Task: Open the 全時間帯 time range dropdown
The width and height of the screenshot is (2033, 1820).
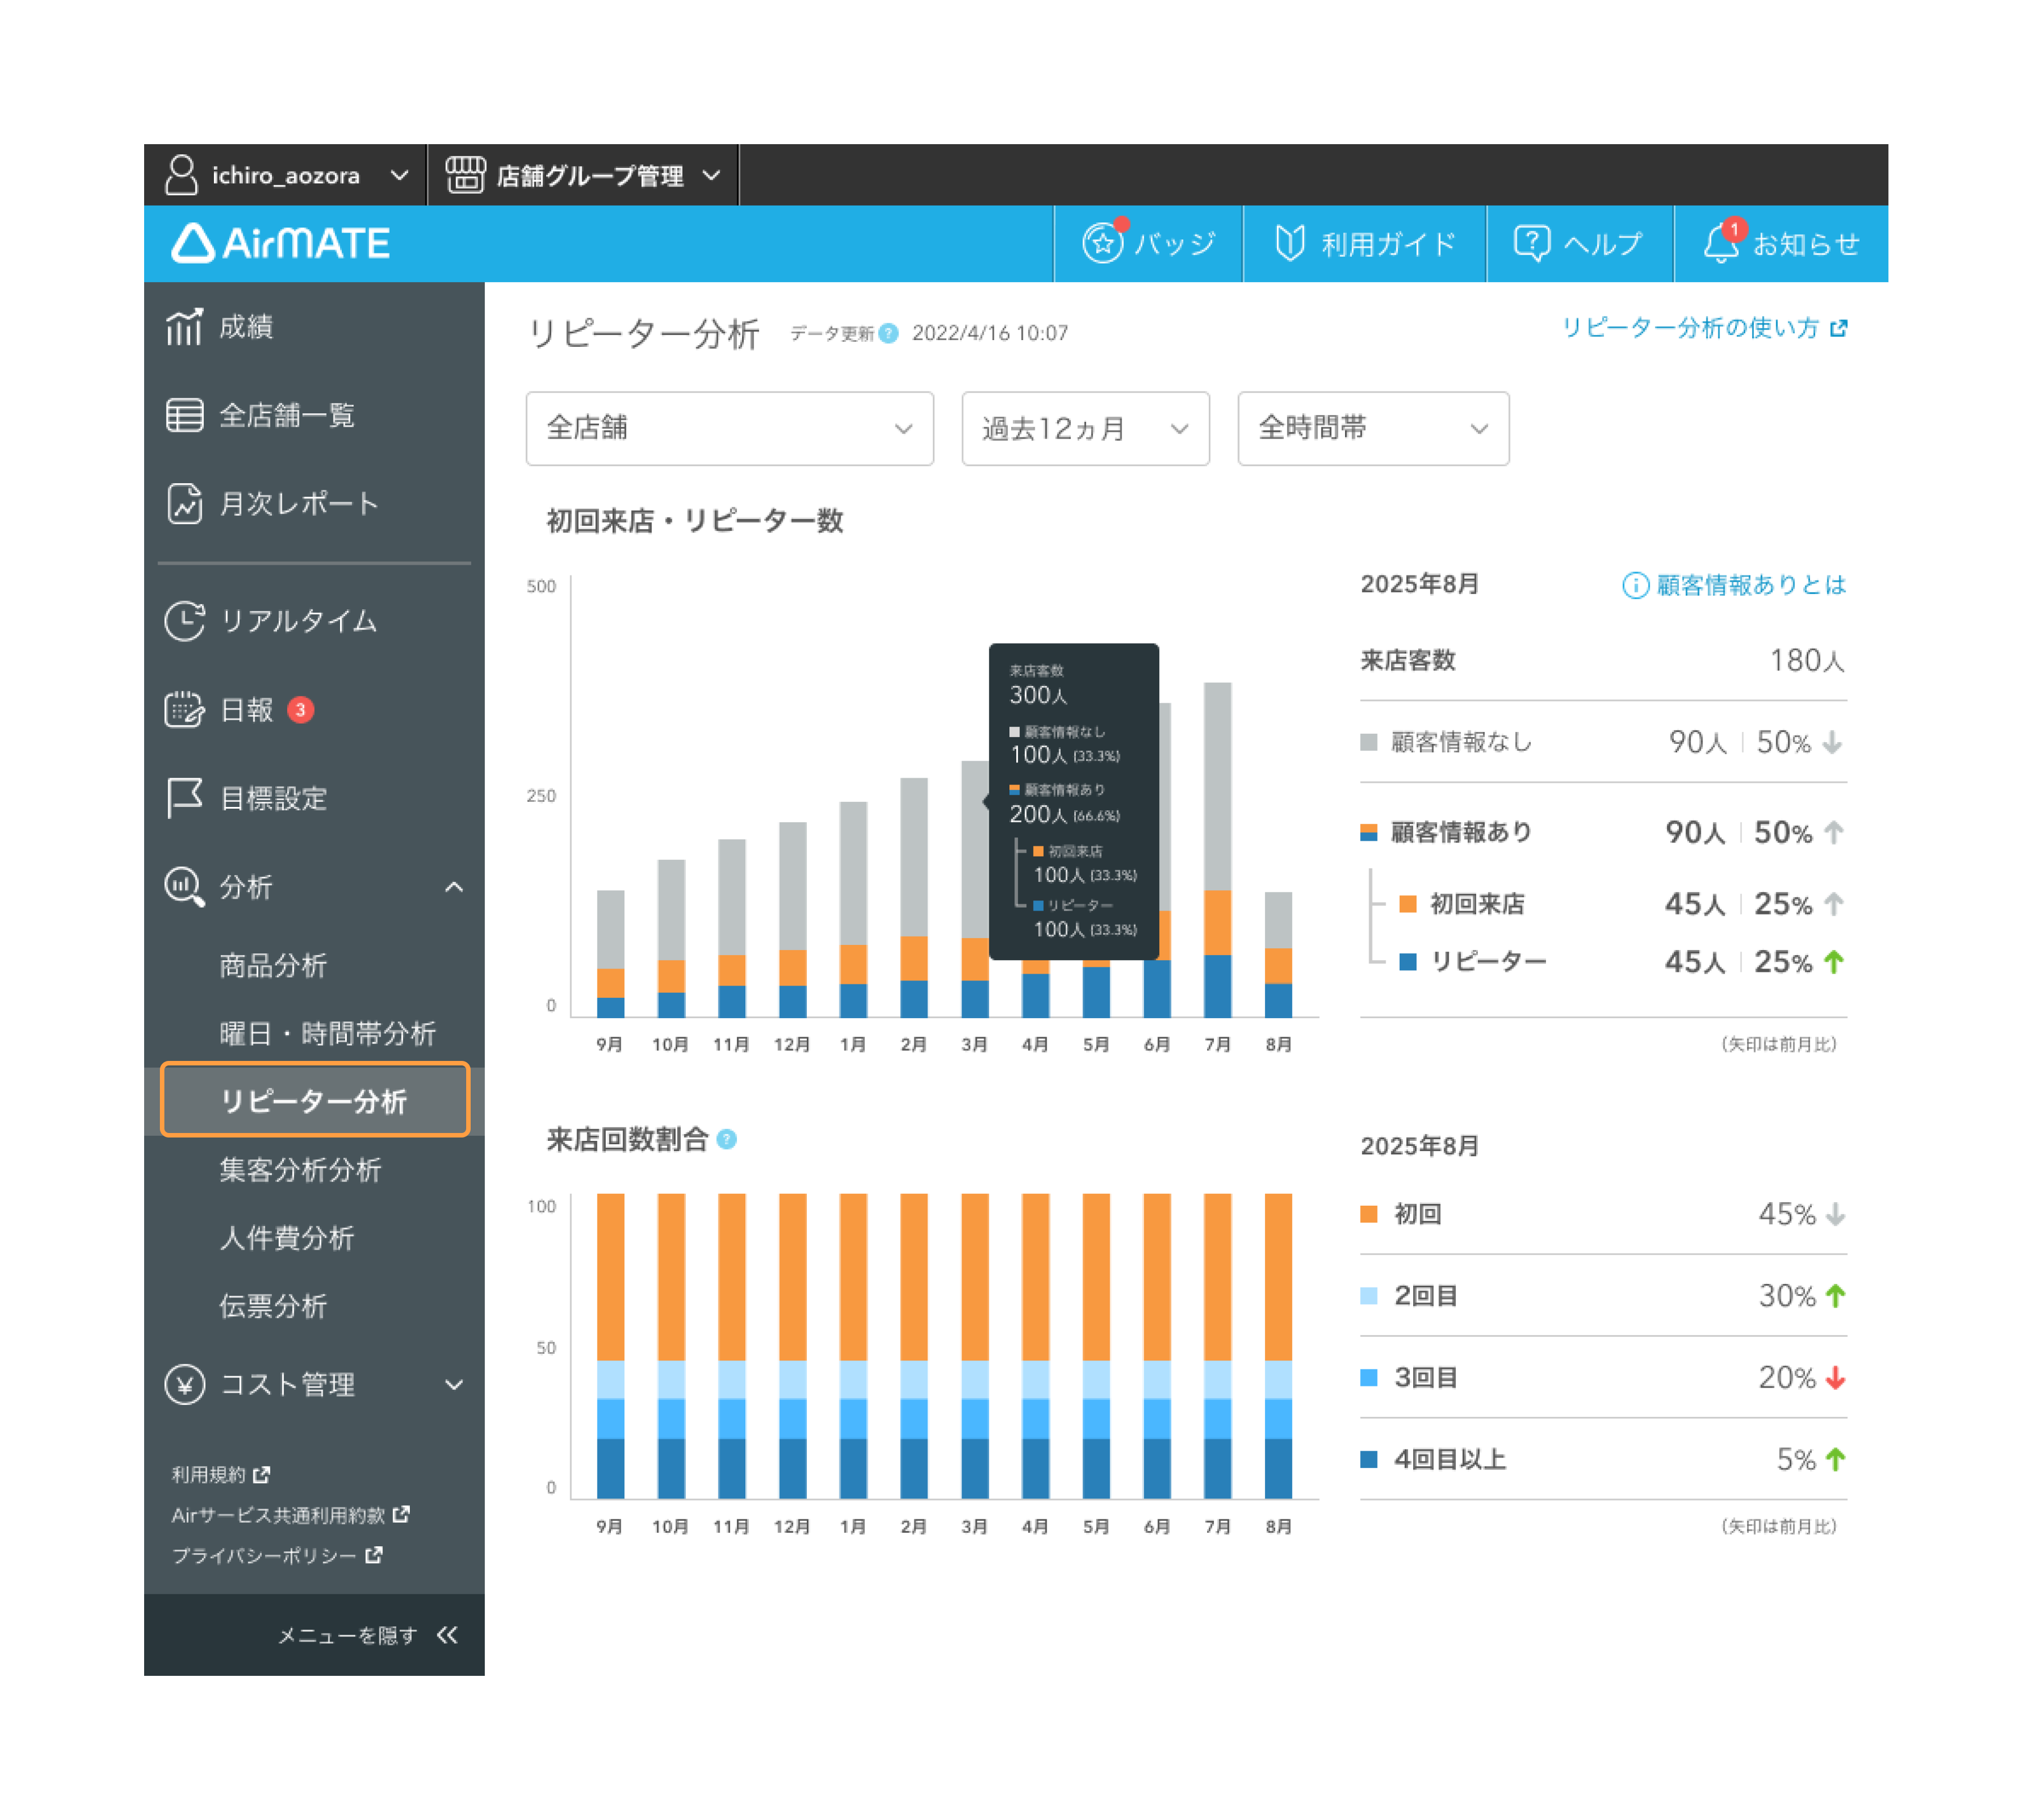Action: point(1373,428)
